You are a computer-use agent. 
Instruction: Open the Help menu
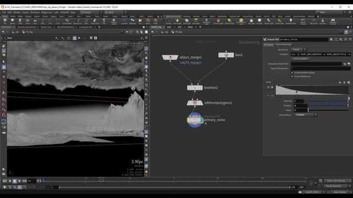pos(72,12)
